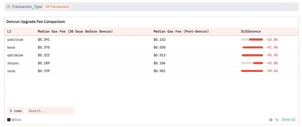Open the All Transactions filter dropdown
302x127 pixels.
[57, 7]
